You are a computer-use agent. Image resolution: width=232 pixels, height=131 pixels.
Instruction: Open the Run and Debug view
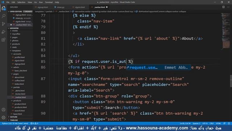click(x=3, y=32)
